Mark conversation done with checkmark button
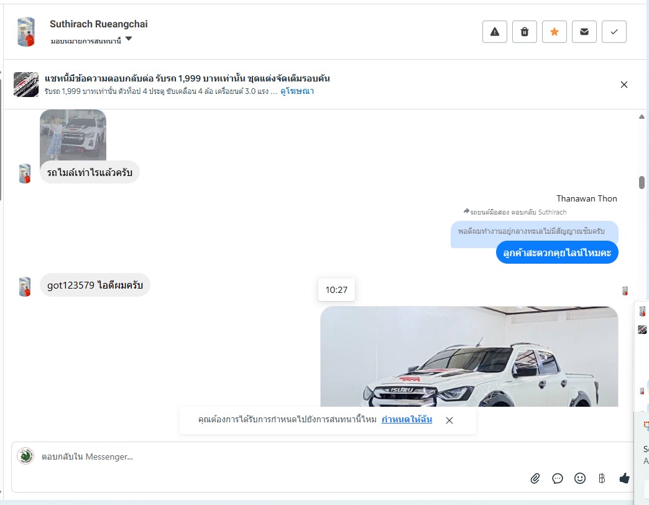649x505 pixels. coord(614,32)
